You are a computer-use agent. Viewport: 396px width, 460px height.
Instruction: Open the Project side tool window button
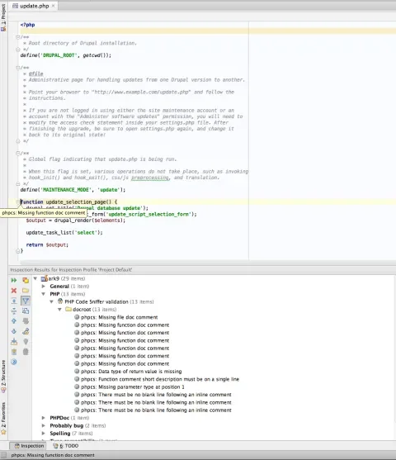pyautogui.click(x=3, y=17)
